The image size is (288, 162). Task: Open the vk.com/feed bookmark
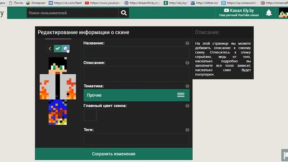65,3
